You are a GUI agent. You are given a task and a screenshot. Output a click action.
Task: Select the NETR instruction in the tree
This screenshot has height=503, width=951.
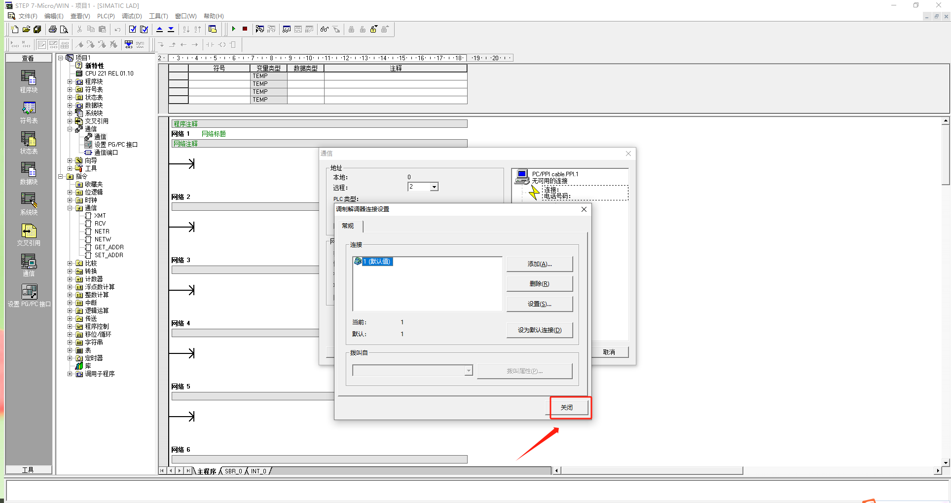102,232
